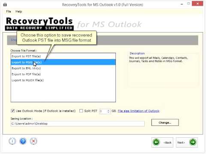206x154 pixels.
Task: Click the info icon at bottom left
Action: tap(12, 141)
